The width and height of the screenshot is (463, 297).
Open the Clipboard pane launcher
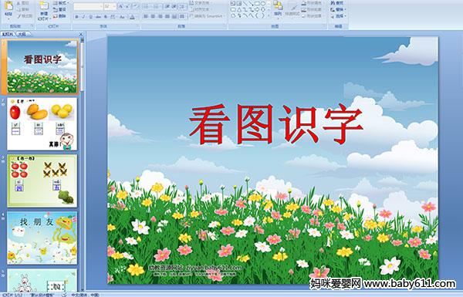click(32, 25)
